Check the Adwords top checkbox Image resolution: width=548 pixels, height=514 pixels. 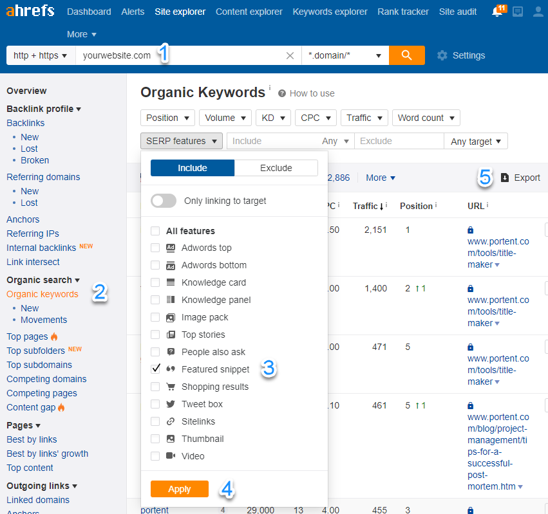155,248
